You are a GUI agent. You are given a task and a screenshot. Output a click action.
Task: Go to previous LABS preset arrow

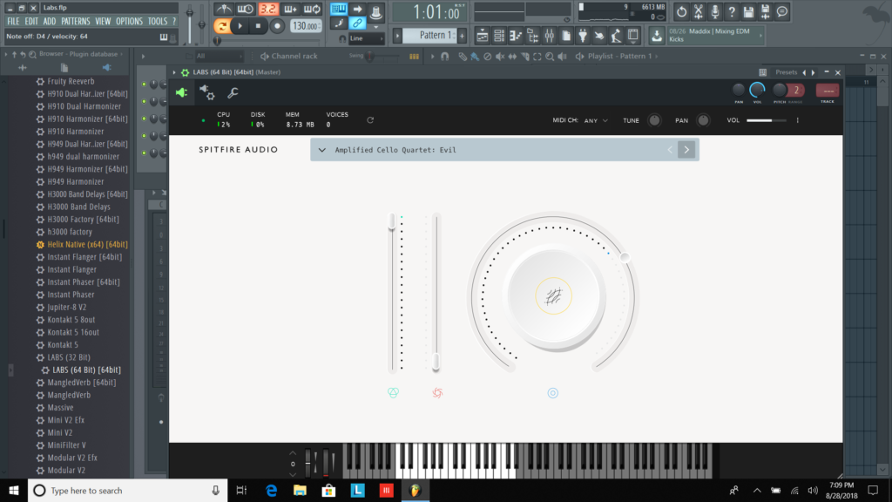coord(670,150)
